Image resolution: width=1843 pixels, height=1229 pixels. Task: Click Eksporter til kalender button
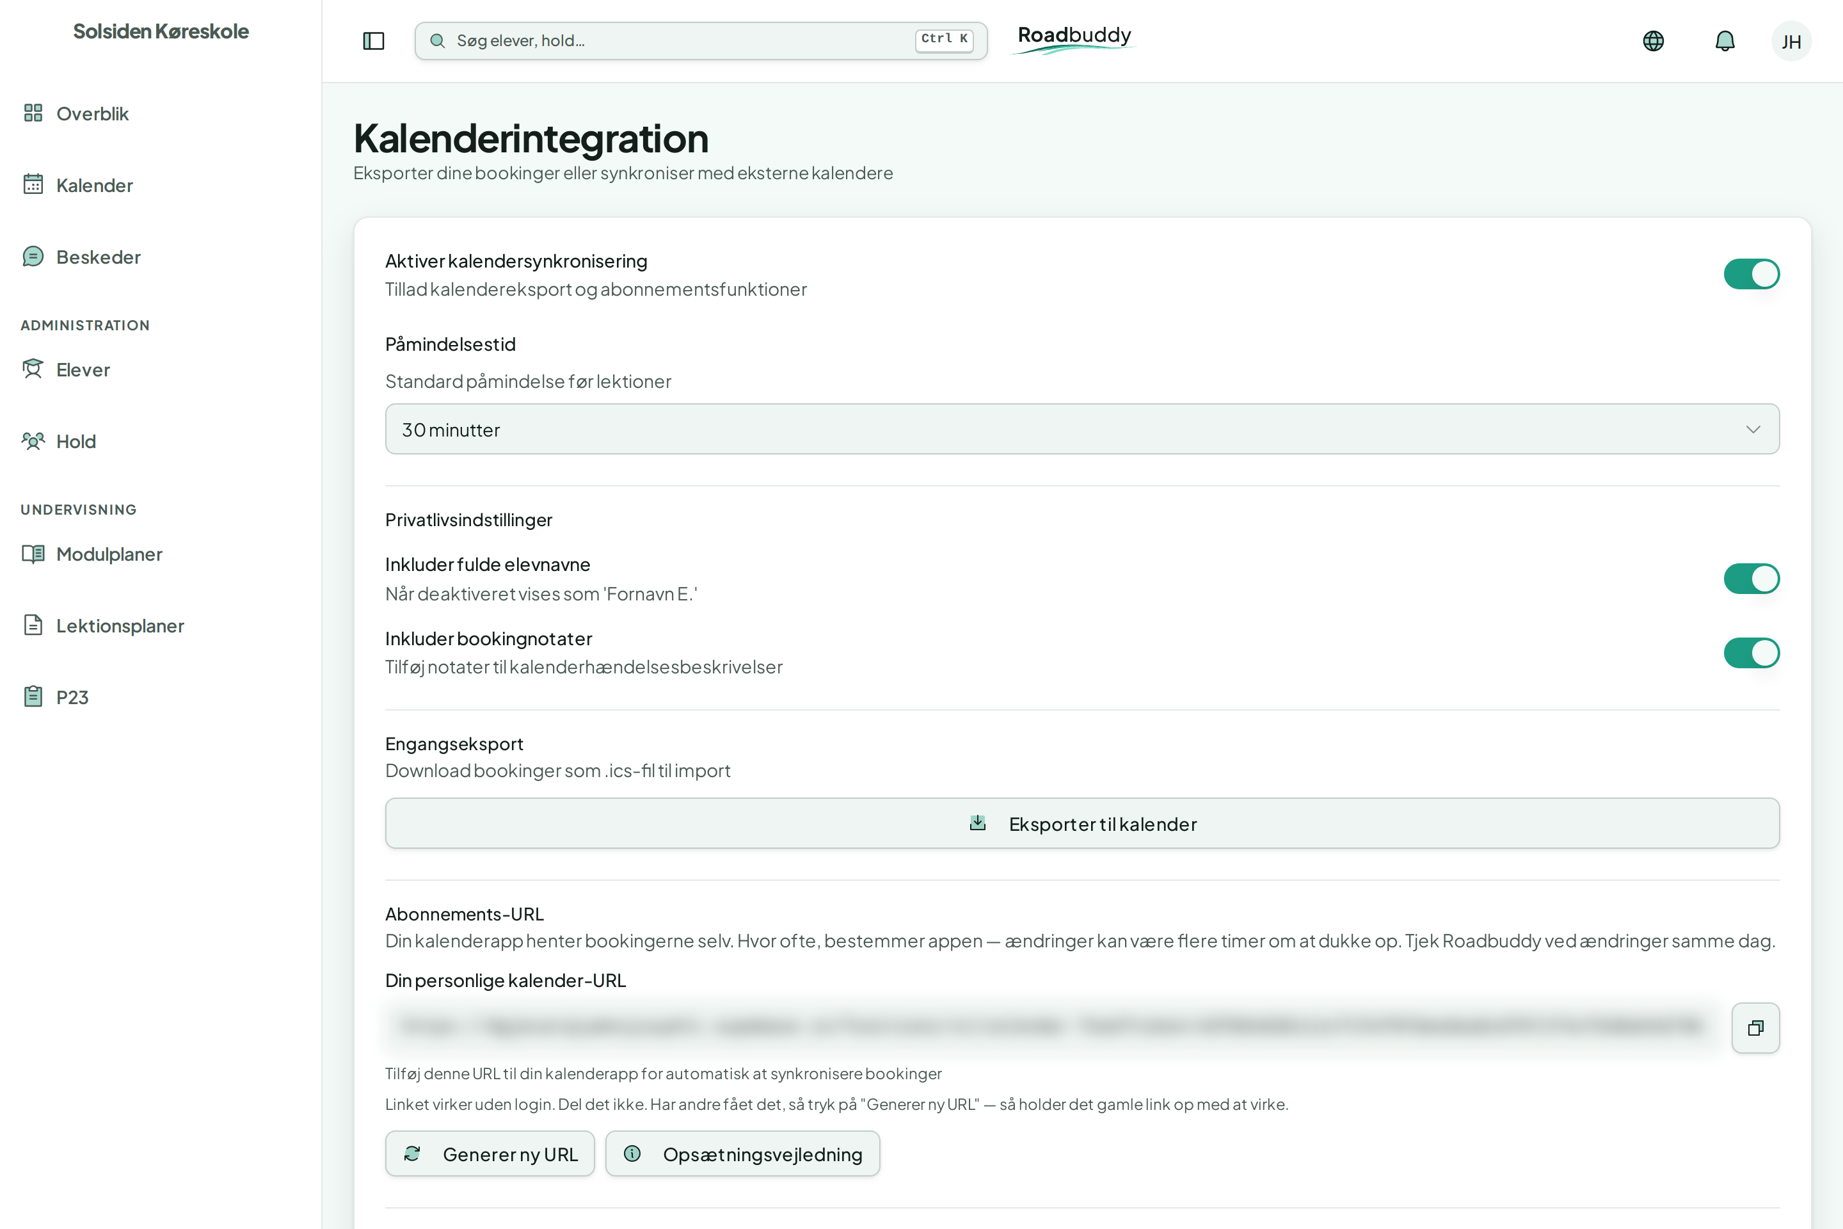pyautogui.click(x=1082, y=823)
